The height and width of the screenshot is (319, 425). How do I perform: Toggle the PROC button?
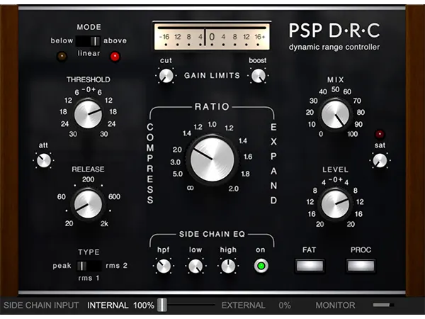click(x=361, y=266)
